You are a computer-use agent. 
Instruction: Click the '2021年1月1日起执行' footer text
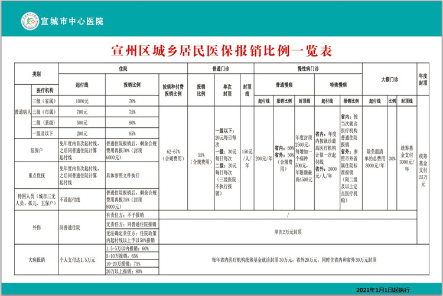tap(383, 290)
